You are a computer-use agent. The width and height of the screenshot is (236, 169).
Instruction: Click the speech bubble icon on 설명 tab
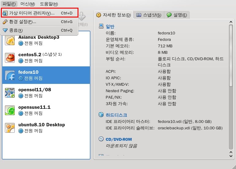(x=169, y=15)
